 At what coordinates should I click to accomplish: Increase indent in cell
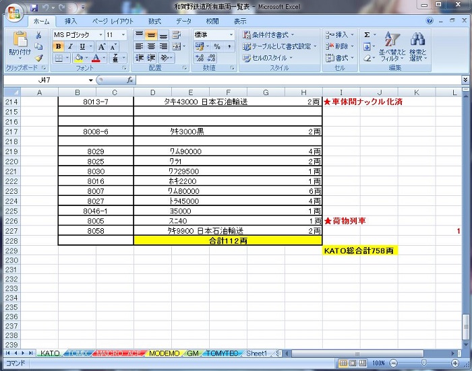coord(151,58)
